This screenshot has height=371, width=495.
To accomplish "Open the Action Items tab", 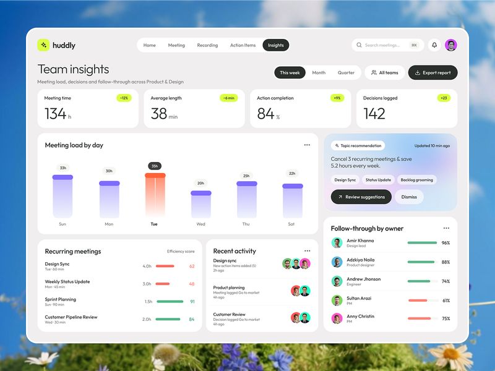I will (x=243, y=45).
